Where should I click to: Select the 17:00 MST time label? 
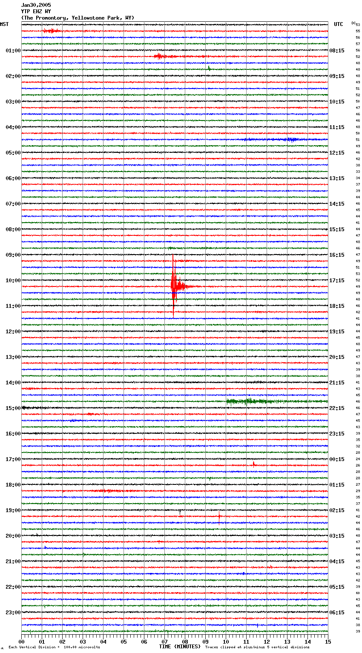[13, 459]
